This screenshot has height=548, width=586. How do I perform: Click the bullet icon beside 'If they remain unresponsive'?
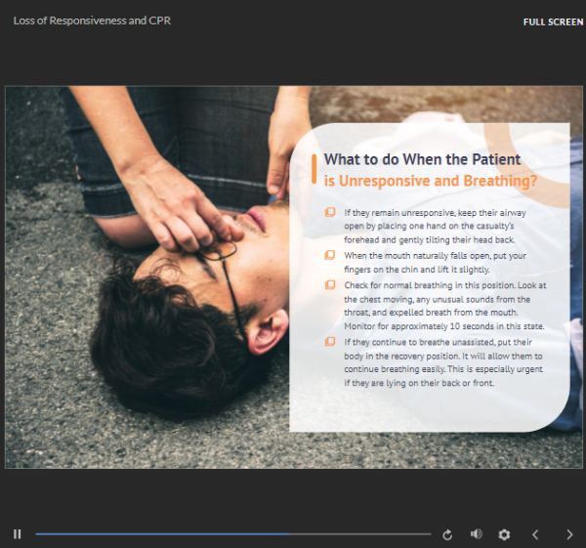pos(330,212)
